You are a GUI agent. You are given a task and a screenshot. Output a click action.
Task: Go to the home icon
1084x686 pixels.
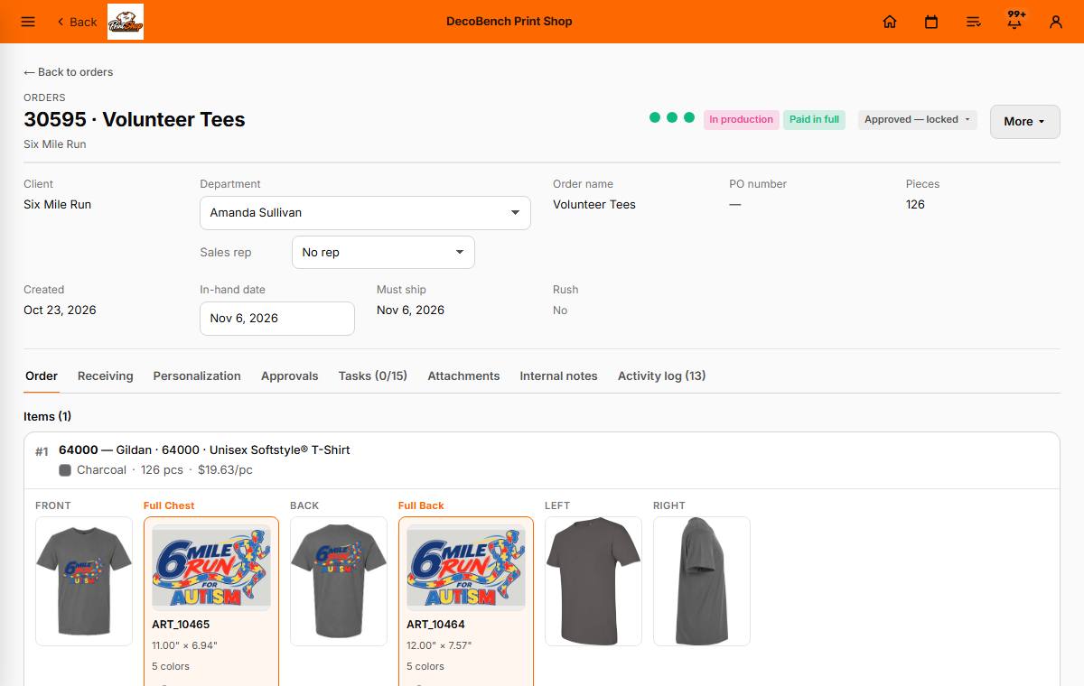click(890, 22)
